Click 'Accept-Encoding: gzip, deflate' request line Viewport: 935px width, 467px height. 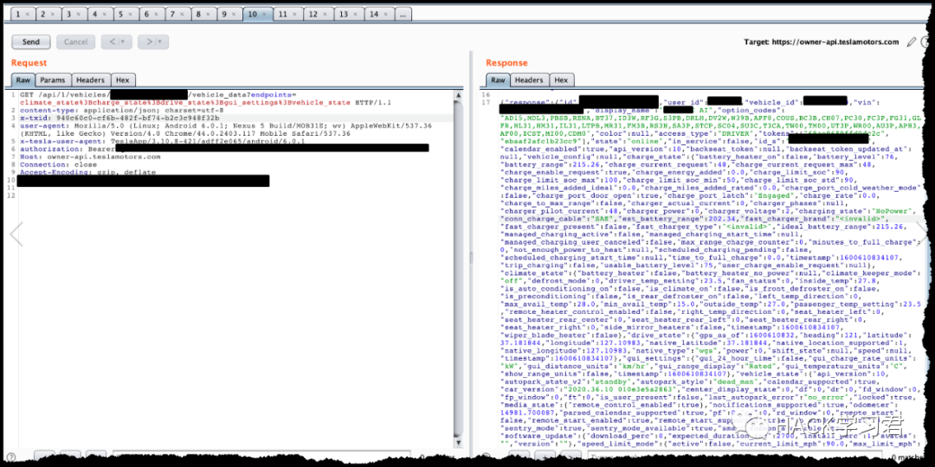click(x=87, y=172)
